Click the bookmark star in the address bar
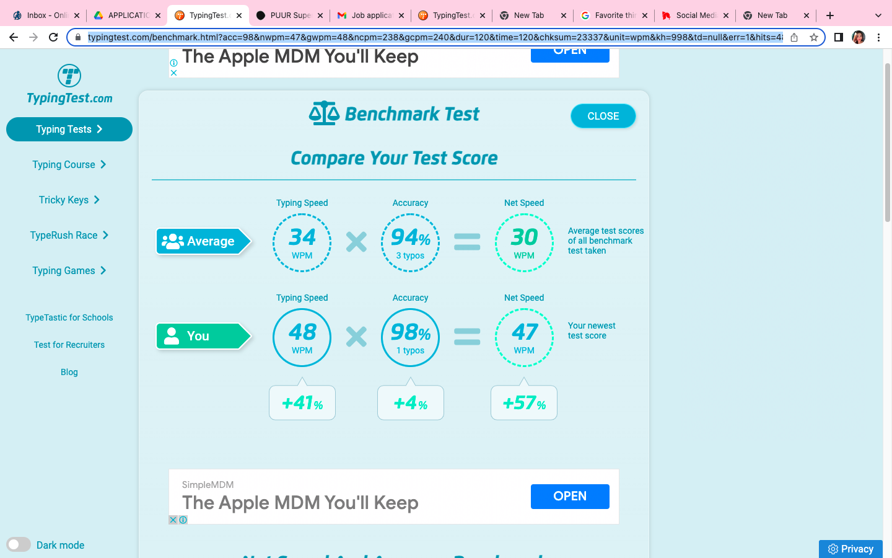 814,37
